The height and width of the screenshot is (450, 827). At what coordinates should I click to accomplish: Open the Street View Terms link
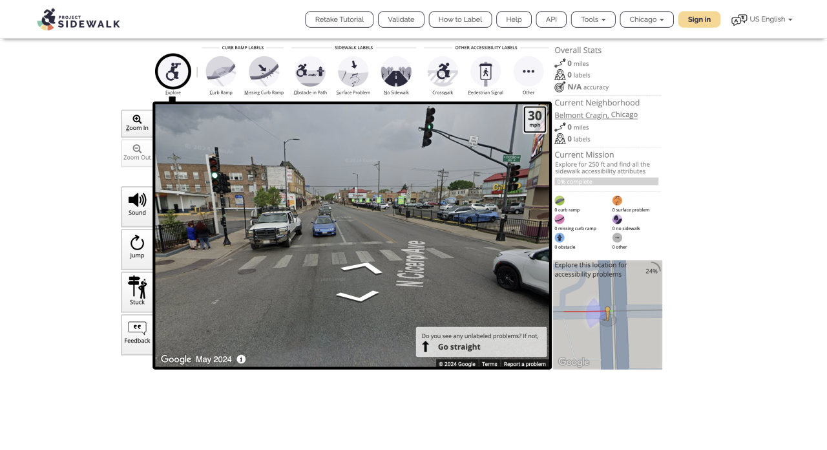490,364
